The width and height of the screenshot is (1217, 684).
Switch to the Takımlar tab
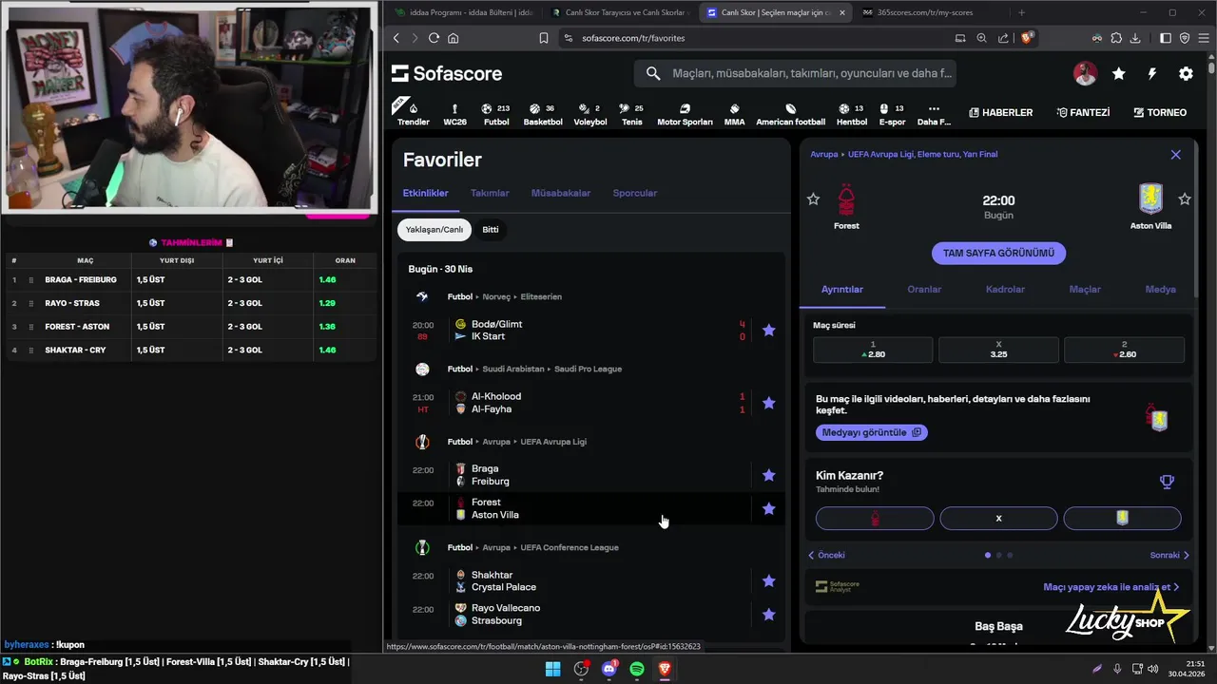(x=490, y=193)
